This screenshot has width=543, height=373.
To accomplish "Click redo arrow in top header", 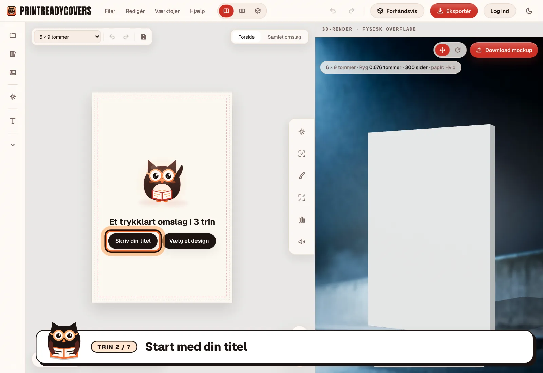I will (x=351, y=11).
